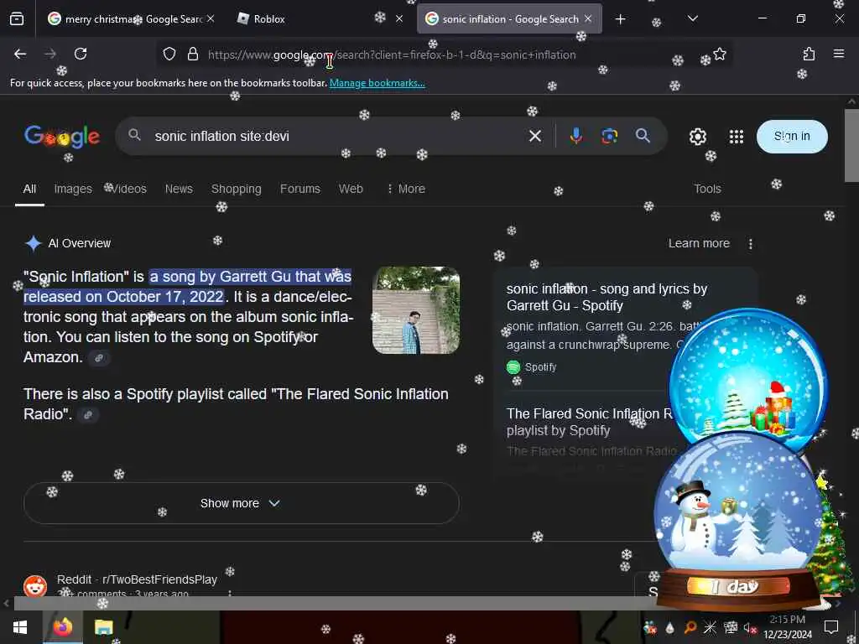Select the Web search tab
This screenshot has height=644, width=859.
click(x=351, y=189)
